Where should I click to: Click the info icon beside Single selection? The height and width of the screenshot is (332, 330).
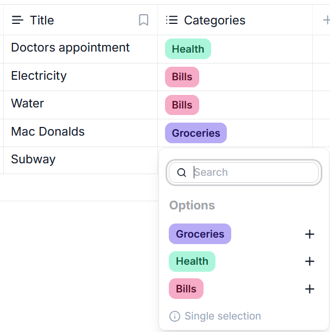[x=175, y=316]
